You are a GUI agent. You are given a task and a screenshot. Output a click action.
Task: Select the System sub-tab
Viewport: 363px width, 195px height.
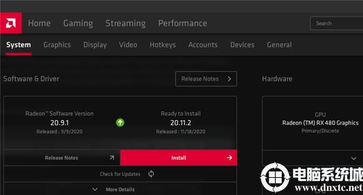point(19,45)
